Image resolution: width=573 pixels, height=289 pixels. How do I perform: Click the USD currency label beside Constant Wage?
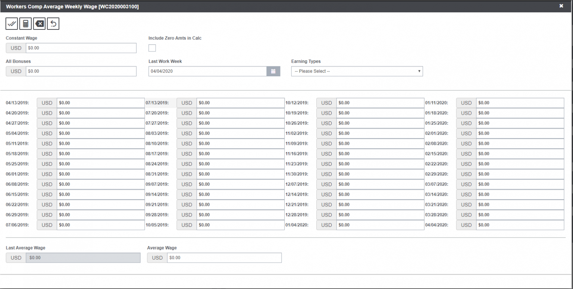pyautogui.click(x=15, y=48)
